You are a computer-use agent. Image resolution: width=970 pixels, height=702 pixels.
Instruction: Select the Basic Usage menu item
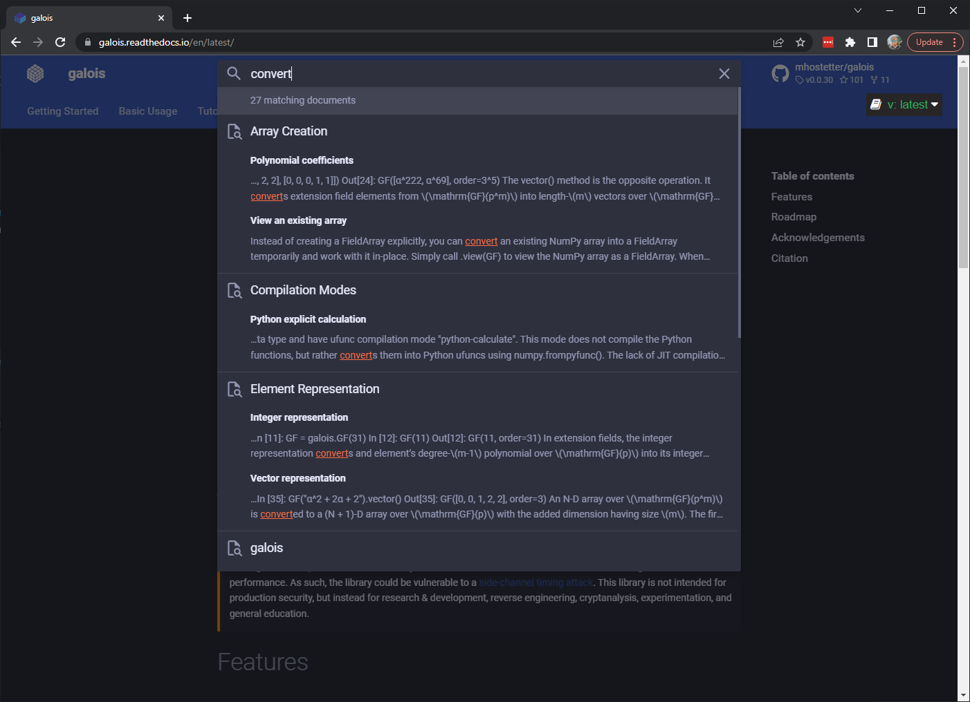(x=147, y=111)
